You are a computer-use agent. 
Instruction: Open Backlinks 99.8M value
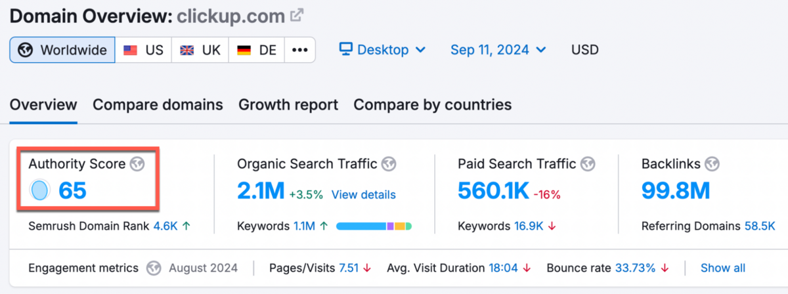tap(676, 191)
